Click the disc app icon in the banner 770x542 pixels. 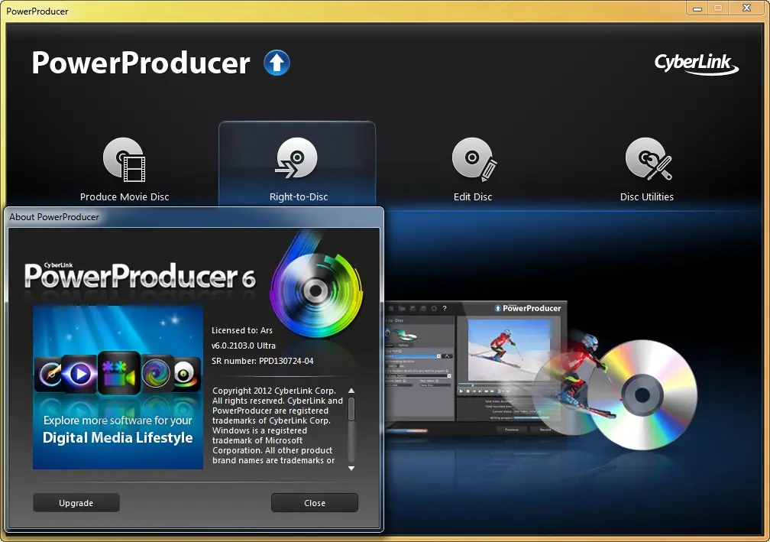click(x=186, y=375)
